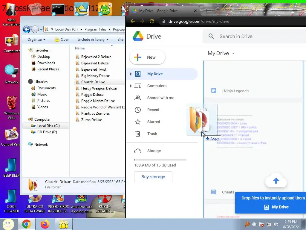The width and height of the screenshot is (306, 230).
Task: Click arrow after Local Disk (C:) in breadcrumb
Action: [x=81, y=29]
